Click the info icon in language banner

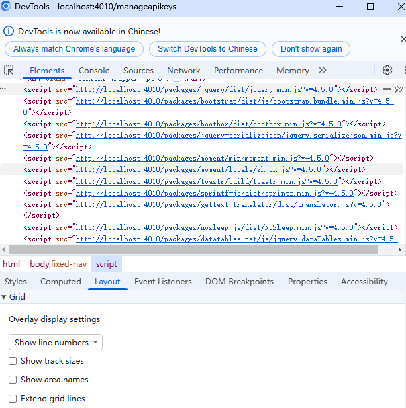(9, 31)
